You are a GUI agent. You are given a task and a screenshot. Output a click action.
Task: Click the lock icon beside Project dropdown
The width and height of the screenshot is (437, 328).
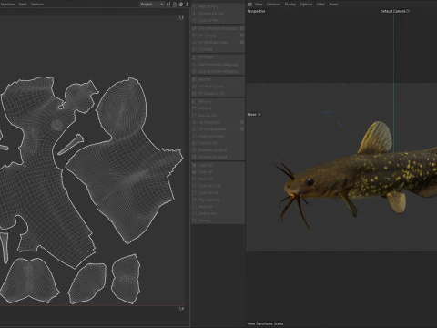click(x=175, y=5)
